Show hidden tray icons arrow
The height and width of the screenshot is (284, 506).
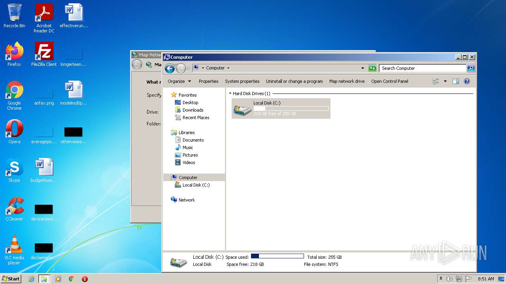point(441,279)
